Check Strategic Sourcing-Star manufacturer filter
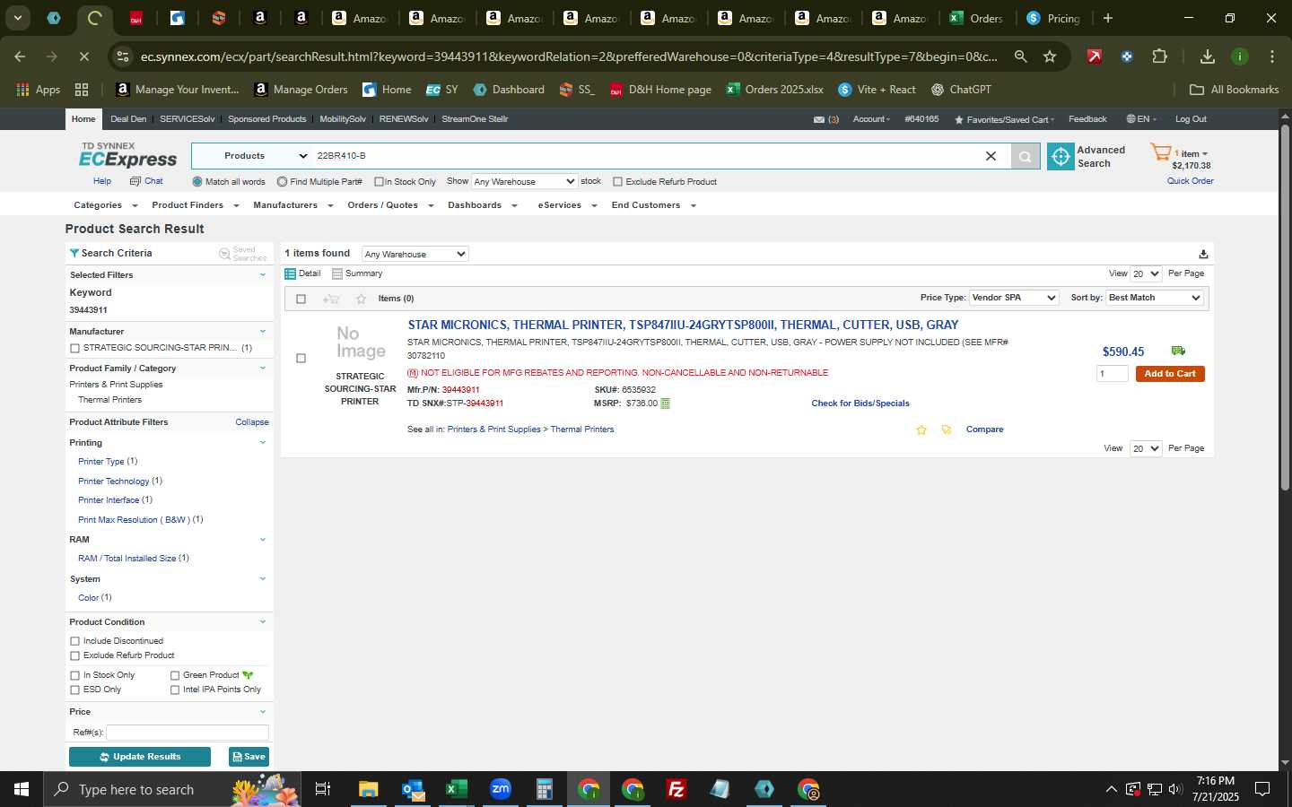The width and height of the screenshot is (1292, 807). [x=74, y=348]
